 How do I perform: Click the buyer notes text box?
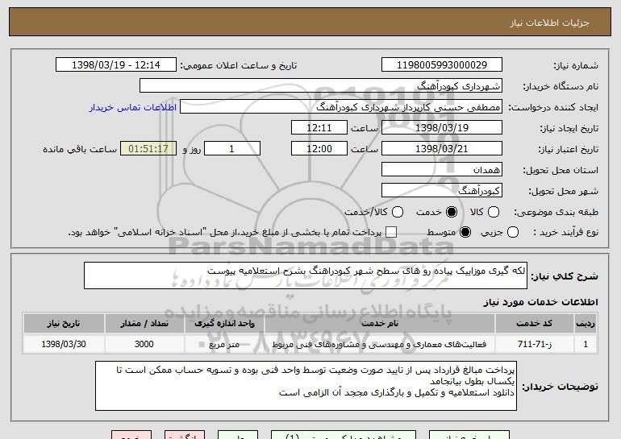(x=306, y=386)
